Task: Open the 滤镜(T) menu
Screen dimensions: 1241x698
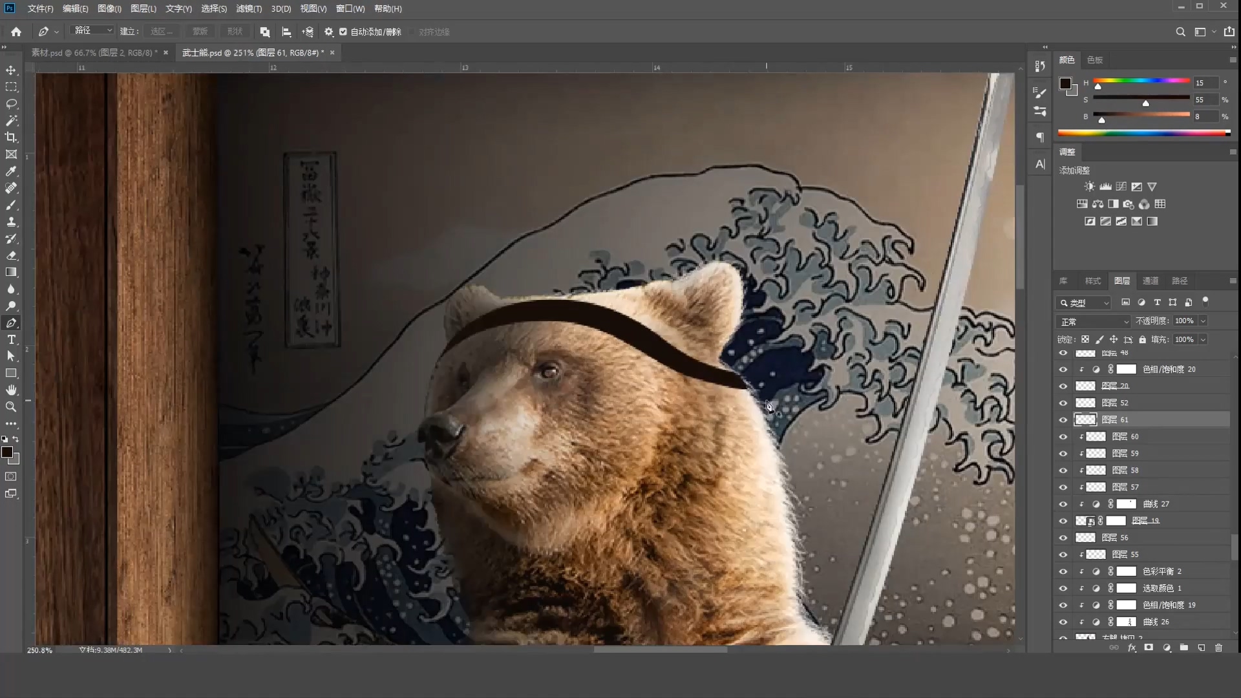Action: click(249, 8)
